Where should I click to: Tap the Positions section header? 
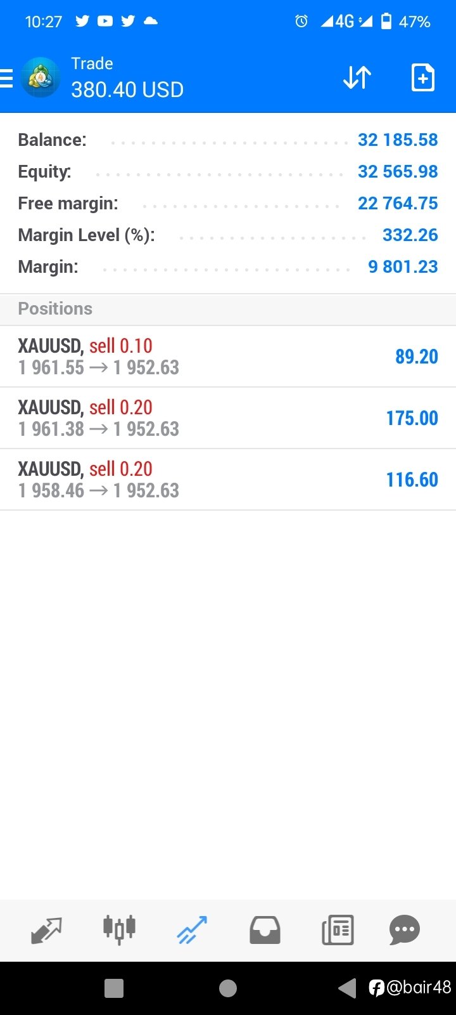coord(228,309)
